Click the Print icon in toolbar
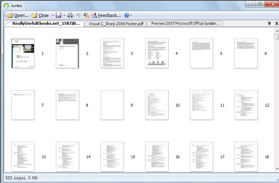Viewport: 279px width, 183px height. click(x=70, y=16)
